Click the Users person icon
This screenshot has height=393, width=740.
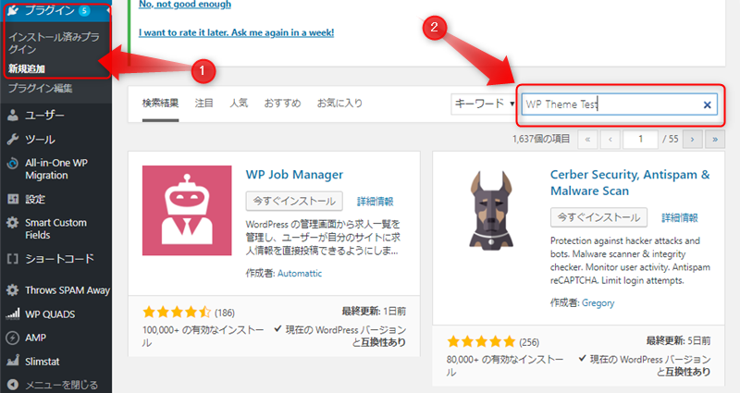(13, 115)
